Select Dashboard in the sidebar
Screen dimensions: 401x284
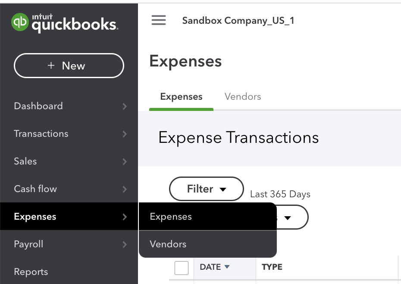click(x=38, y=106)
